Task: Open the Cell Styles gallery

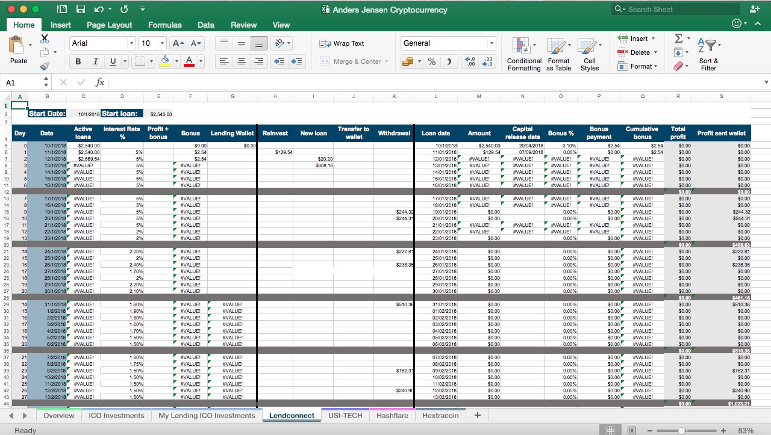Action: (590, 53)
